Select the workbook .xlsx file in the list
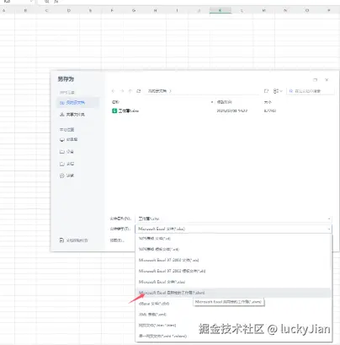Viewport: 340px width, 345px height. 129,111
